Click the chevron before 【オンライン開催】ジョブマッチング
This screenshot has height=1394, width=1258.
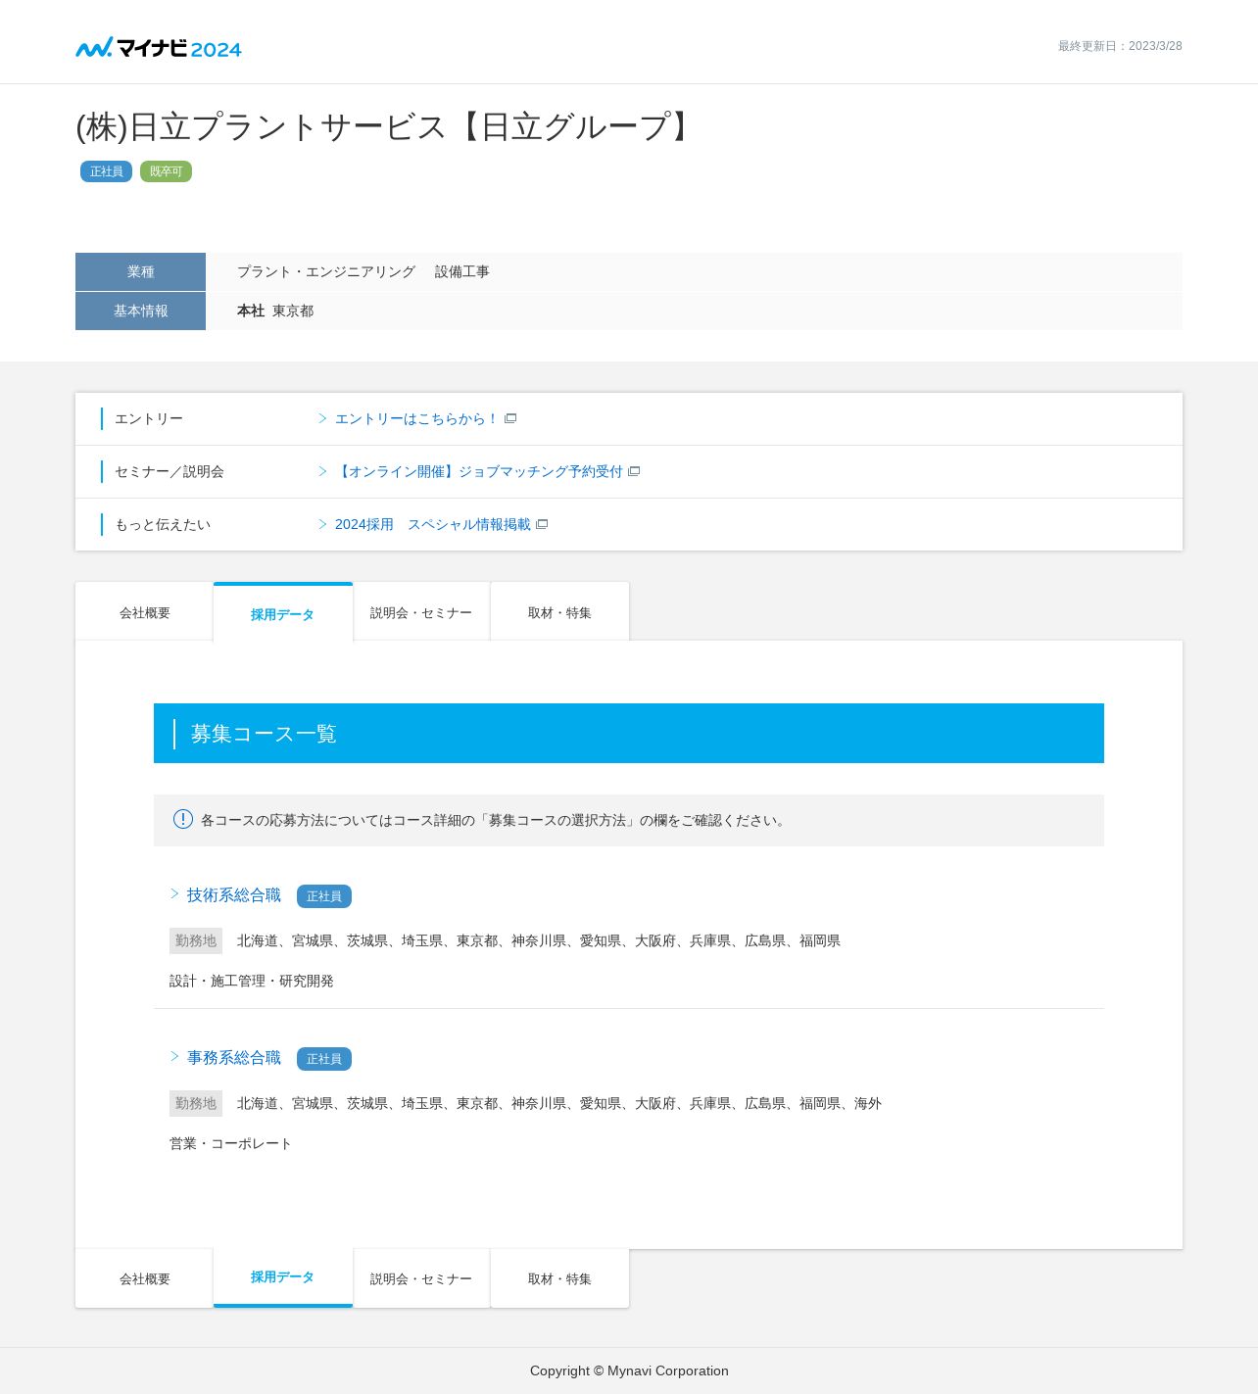click(x=322, y=471)
